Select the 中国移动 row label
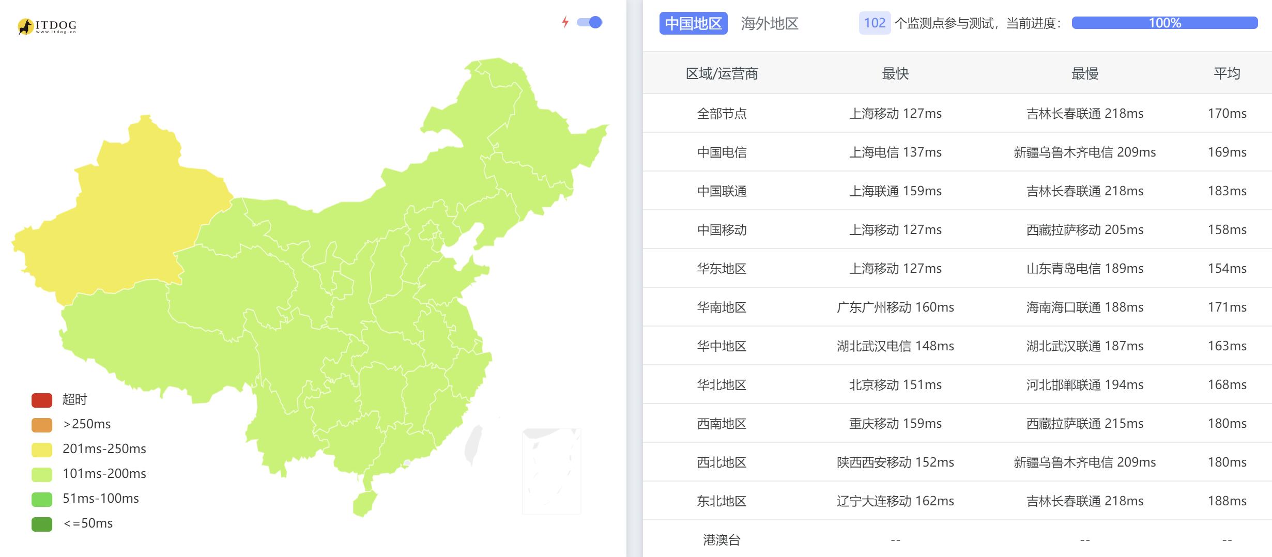Screen dimensions: 1272x557 [x=722, y=229]
